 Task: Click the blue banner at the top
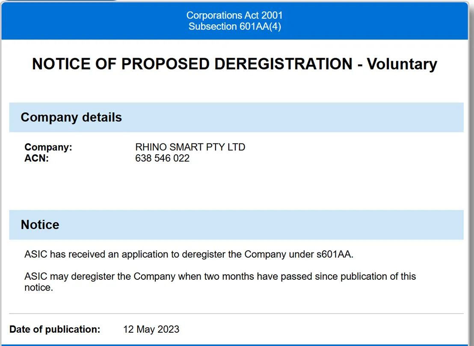point(234,21)
